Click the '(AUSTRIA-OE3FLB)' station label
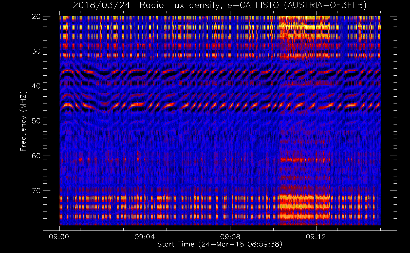Screen dimensions: 410x253 (325, 5)
